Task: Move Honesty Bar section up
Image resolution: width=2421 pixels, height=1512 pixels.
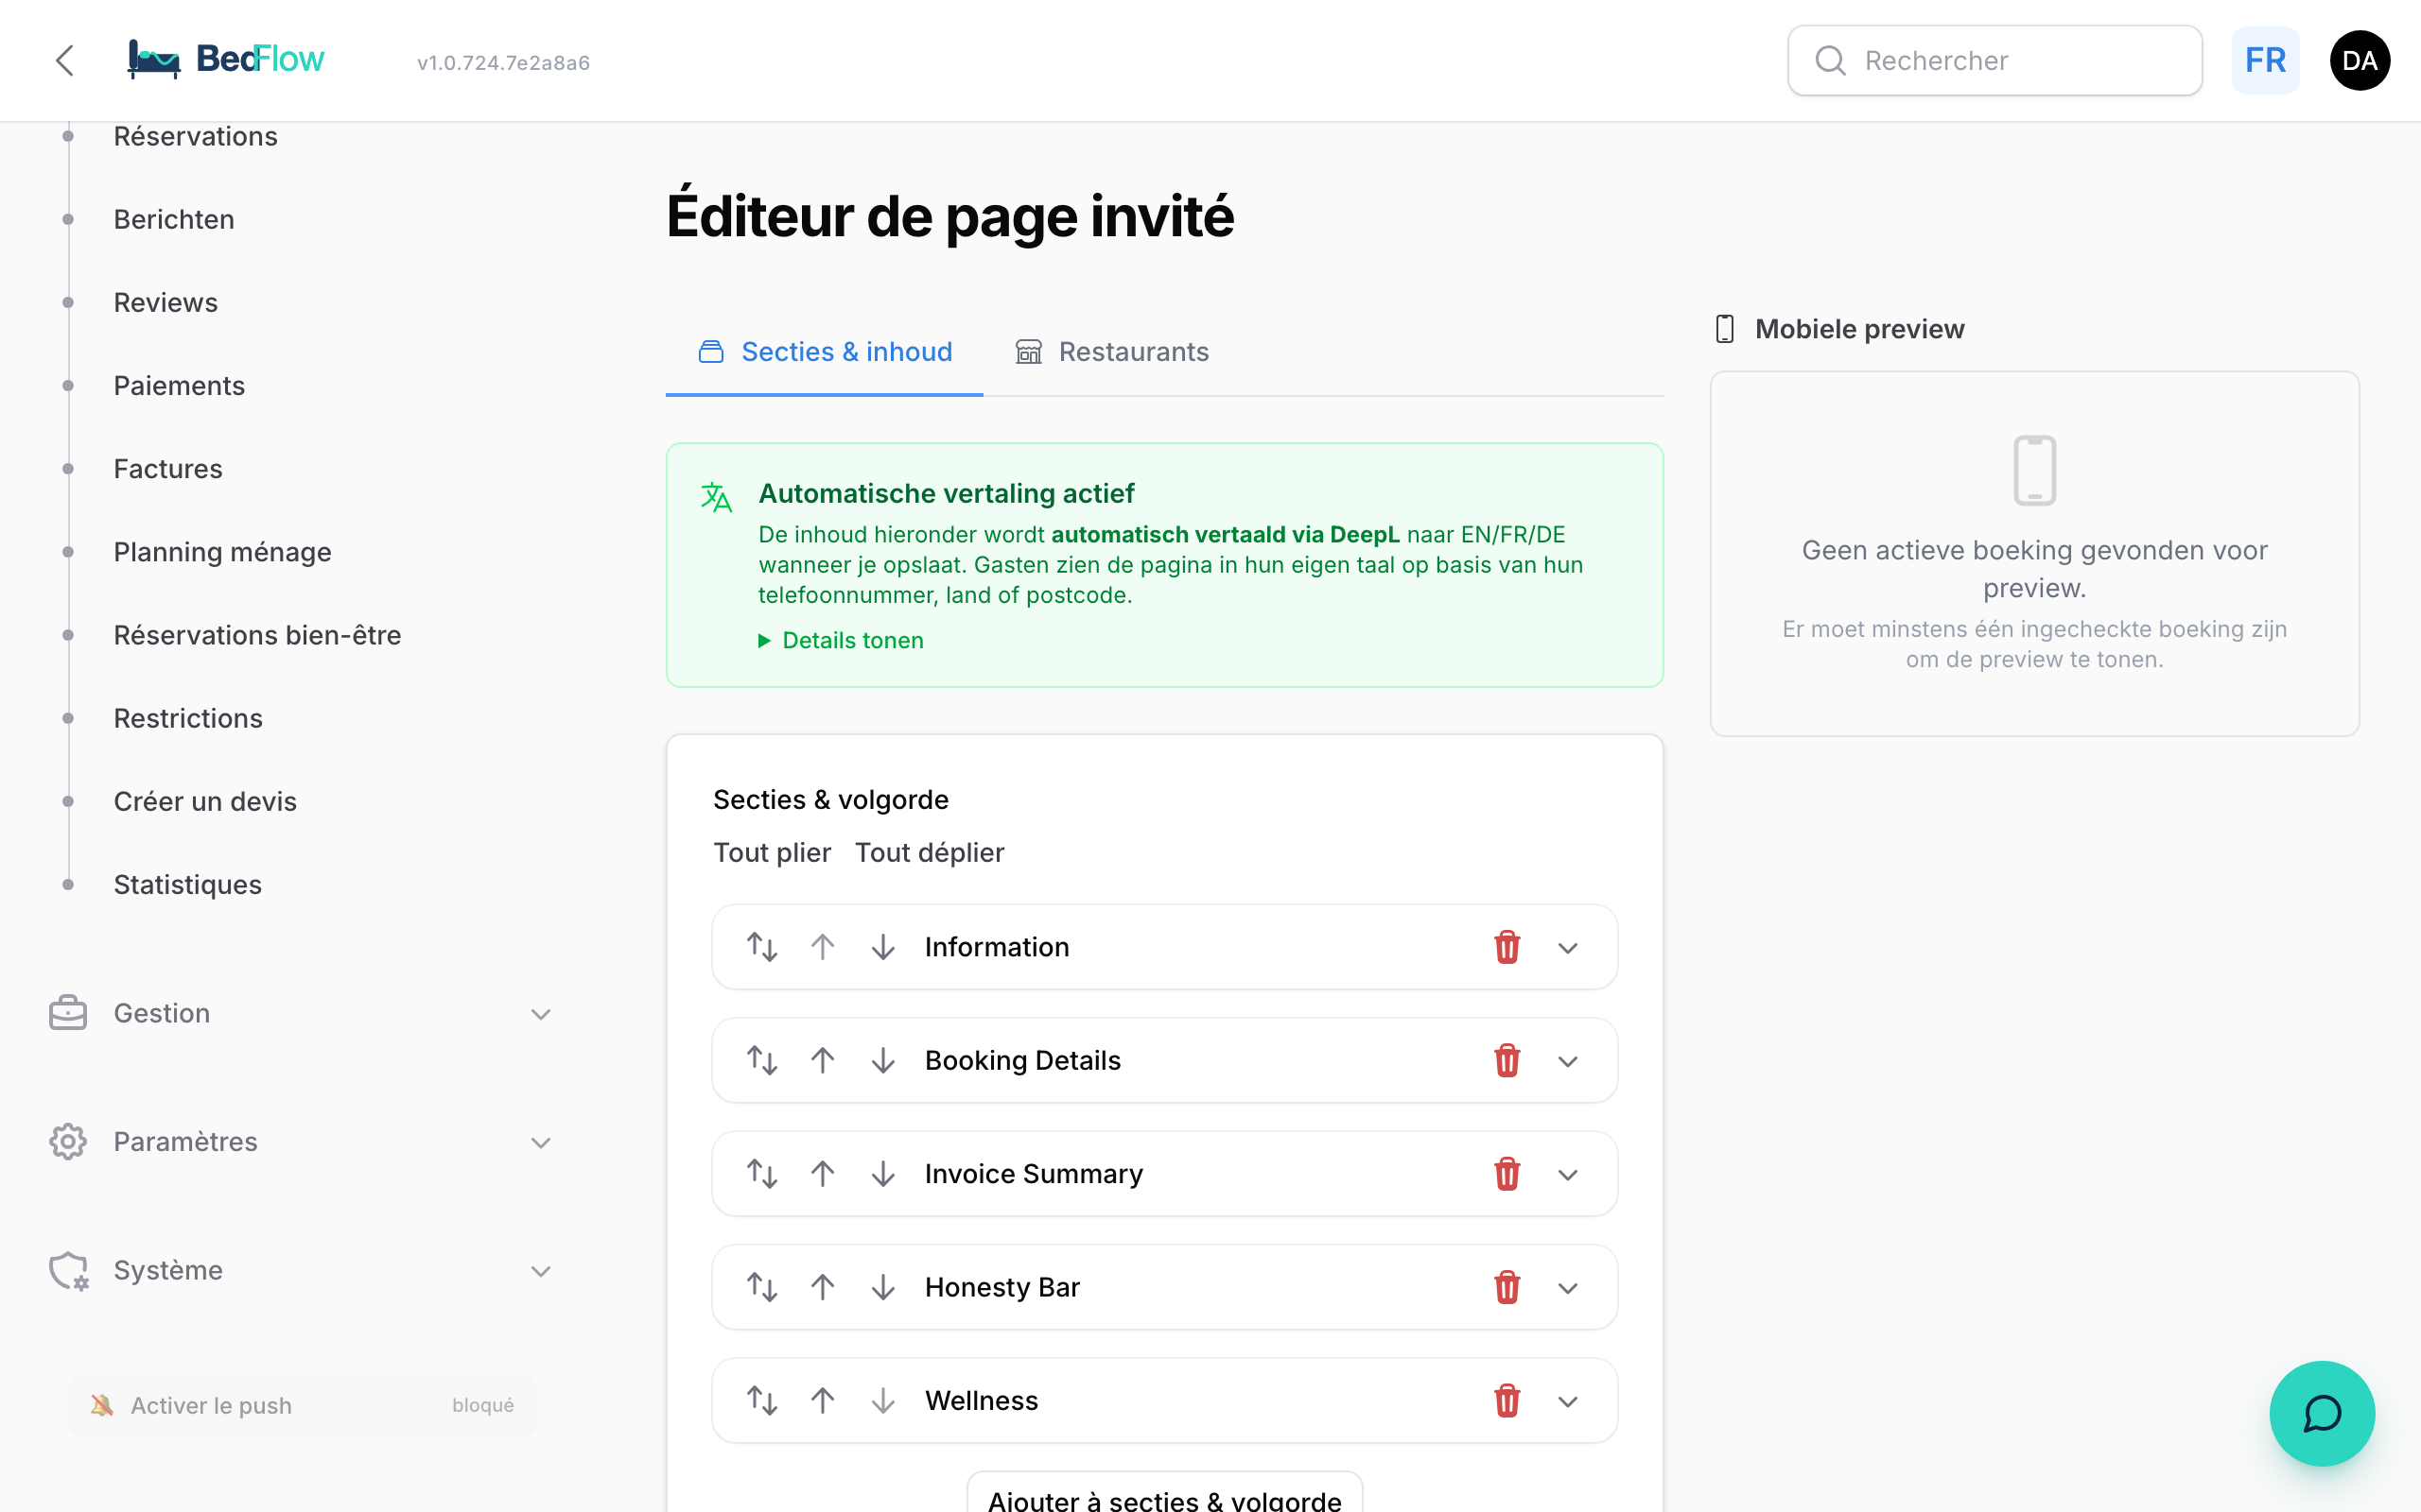Action: 823,1287
